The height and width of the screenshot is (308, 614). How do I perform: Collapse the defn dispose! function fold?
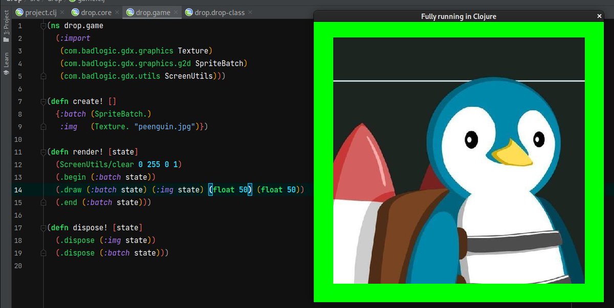coord(44,227)
